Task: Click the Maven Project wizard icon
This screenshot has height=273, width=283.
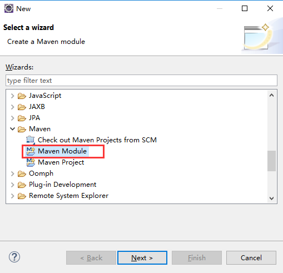Action: click(x=31, y=162)
